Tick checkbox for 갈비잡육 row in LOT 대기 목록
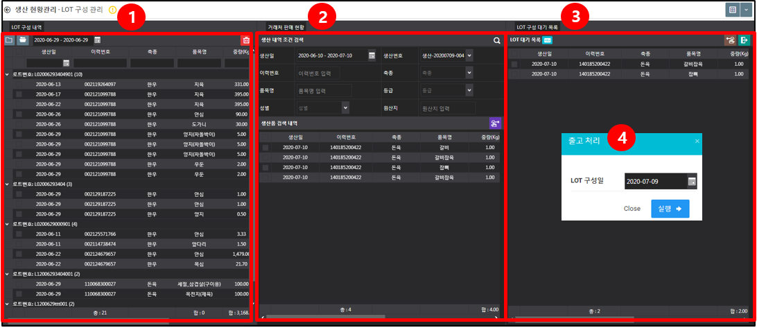757x328 pixels. tap(514, 64)
